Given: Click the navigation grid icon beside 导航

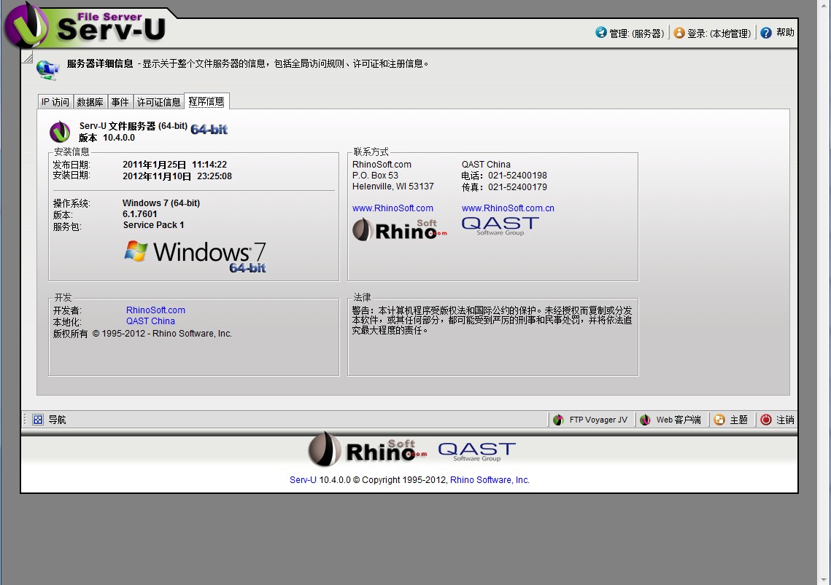Looking at the screenshot, I should tap(38, 420).
